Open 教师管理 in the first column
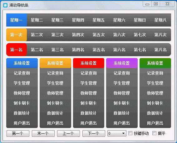Image resolution: width=177 pixels, height=143 pixels. [x=22, y=93]
